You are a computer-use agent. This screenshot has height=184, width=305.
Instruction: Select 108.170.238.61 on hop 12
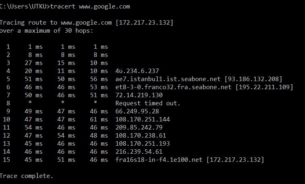point(141,135)
